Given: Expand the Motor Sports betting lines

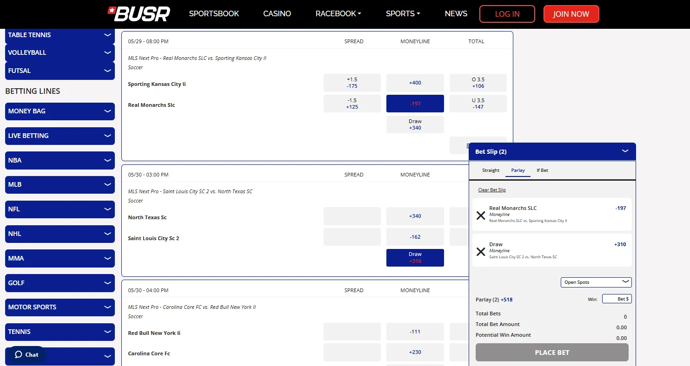Looking at the screenshot, I should pos(60,307).
